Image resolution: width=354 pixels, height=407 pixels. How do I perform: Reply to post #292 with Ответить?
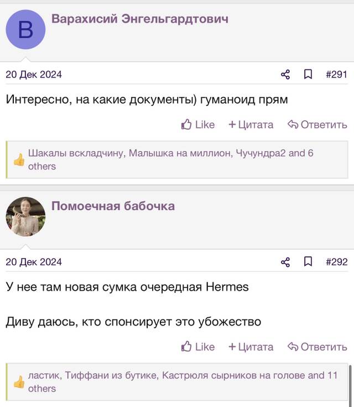[317, 347]
